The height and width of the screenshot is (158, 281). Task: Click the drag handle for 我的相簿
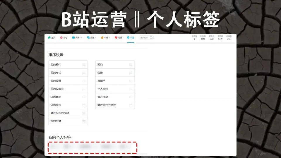coord(84,121)
